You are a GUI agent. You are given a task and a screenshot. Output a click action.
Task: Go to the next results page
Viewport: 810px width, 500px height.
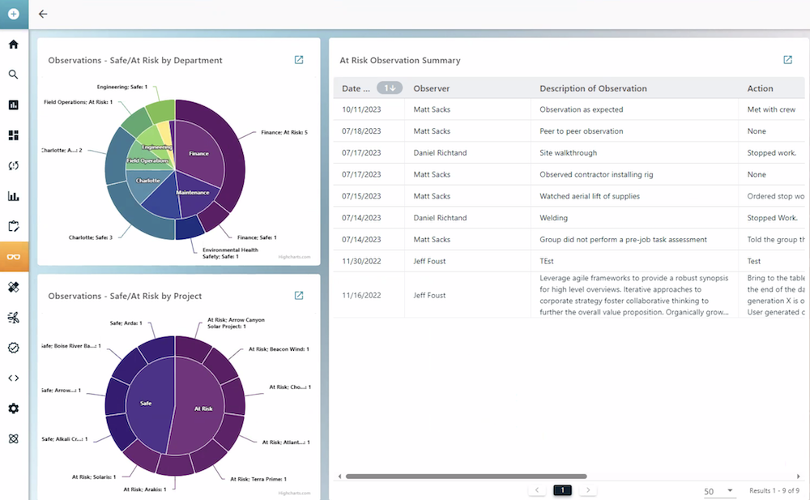[588, 489]
